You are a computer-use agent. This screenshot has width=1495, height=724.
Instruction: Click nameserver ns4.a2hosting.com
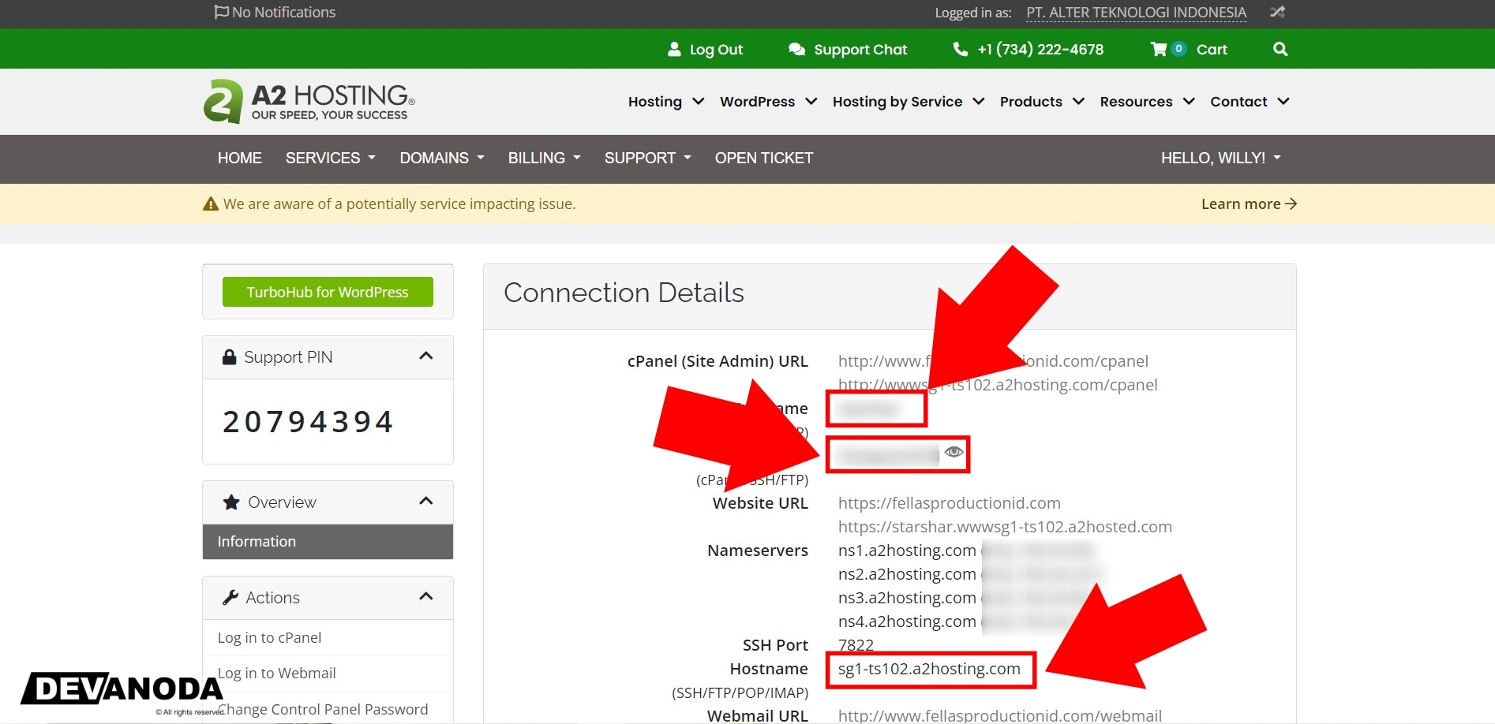pyautogui.click(x=907, y=621)
